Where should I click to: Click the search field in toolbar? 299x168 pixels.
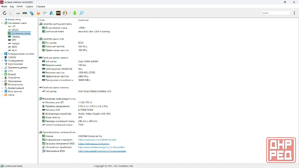[x=276, y=13]
